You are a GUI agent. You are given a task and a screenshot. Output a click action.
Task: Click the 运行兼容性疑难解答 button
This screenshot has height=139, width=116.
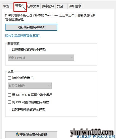[31, 27]
